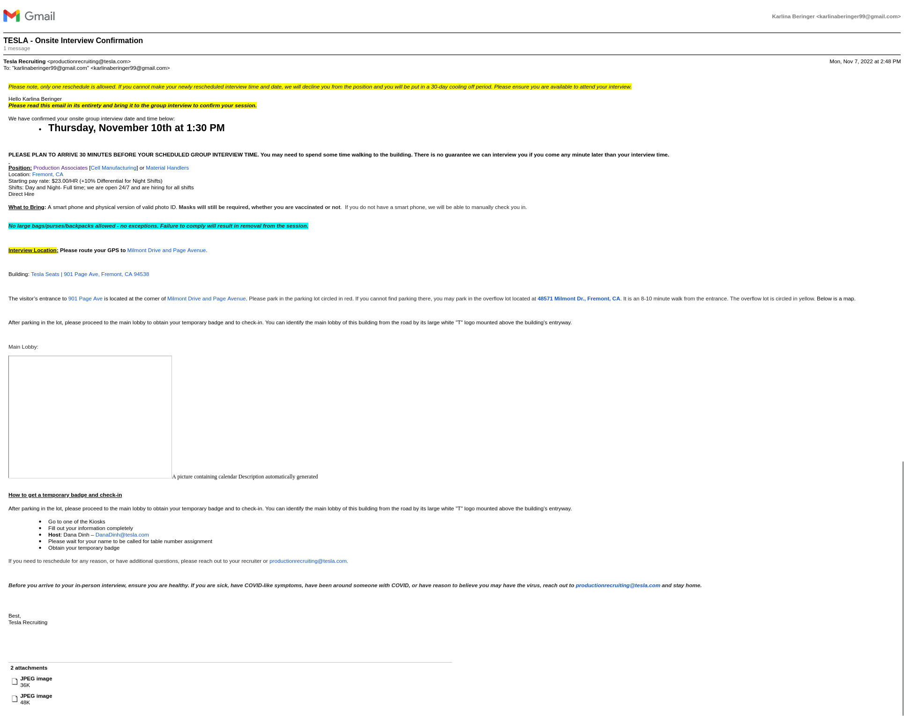The height and width of the screenshot is (716, 904).
Task: Click the 901 Page Ave visitor's entrance link
Action: pyautogui.click(x=85, y=298)
